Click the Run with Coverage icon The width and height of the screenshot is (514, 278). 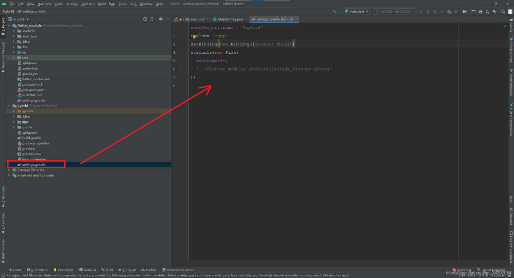tap(435, 12)
